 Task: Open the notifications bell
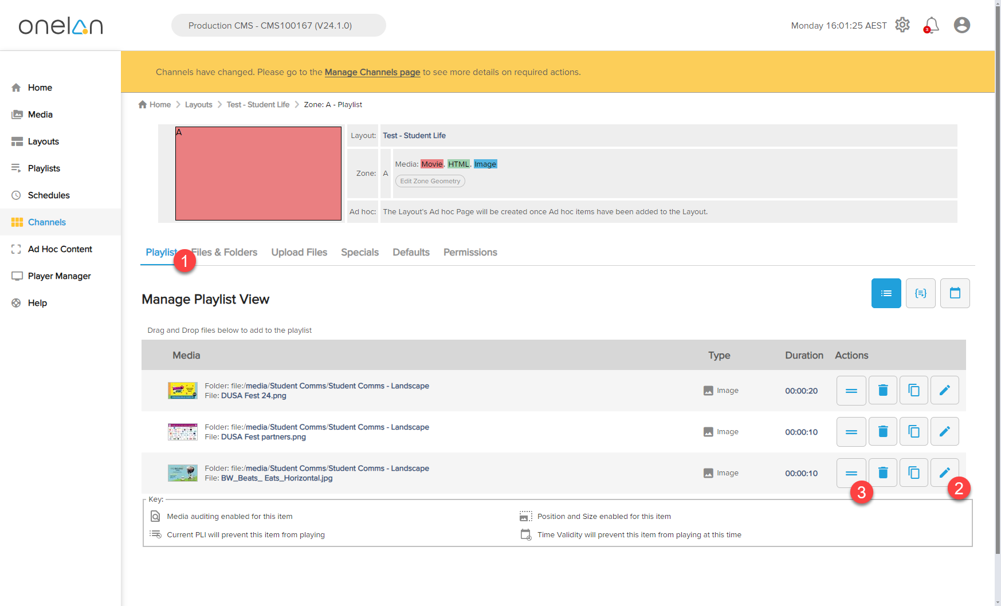click(x=931, y=25)
